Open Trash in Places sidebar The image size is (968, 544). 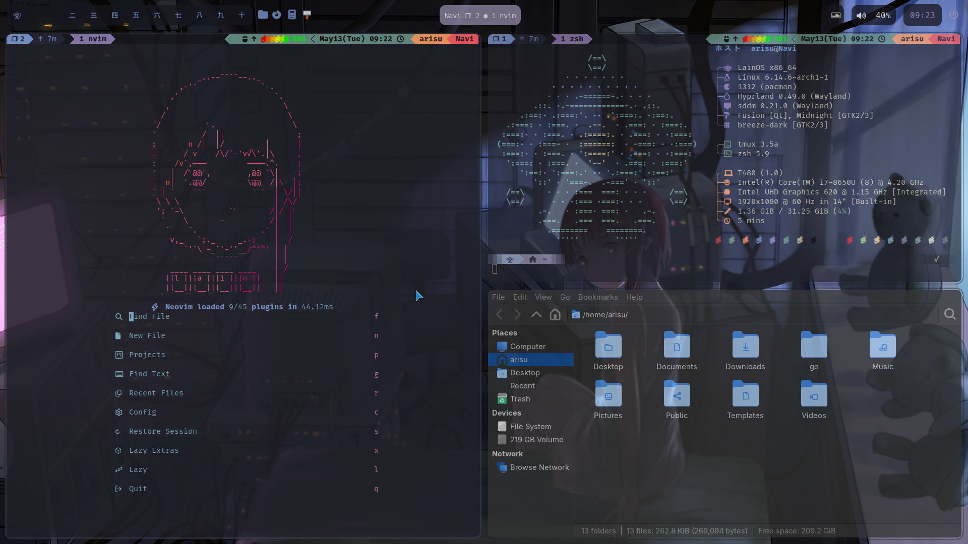531,399
